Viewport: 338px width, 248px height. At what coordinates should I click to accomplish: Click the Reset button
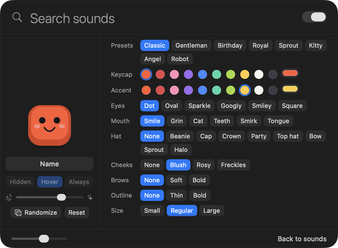[x=77, y=212]
